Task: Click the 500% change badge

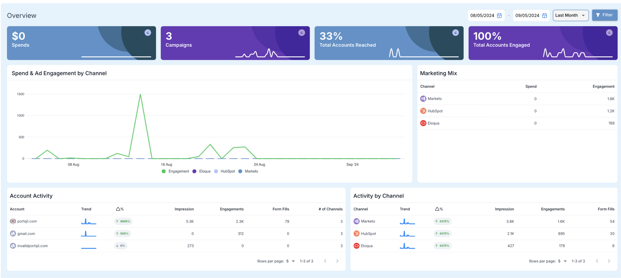Action: click(x=123, y=234)
